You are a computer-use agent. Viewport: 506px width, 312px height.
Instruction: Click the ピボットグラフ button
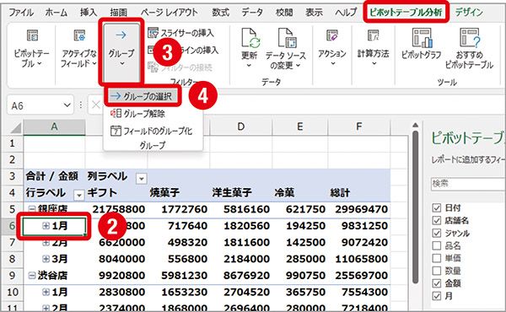[x=421, y=45]
